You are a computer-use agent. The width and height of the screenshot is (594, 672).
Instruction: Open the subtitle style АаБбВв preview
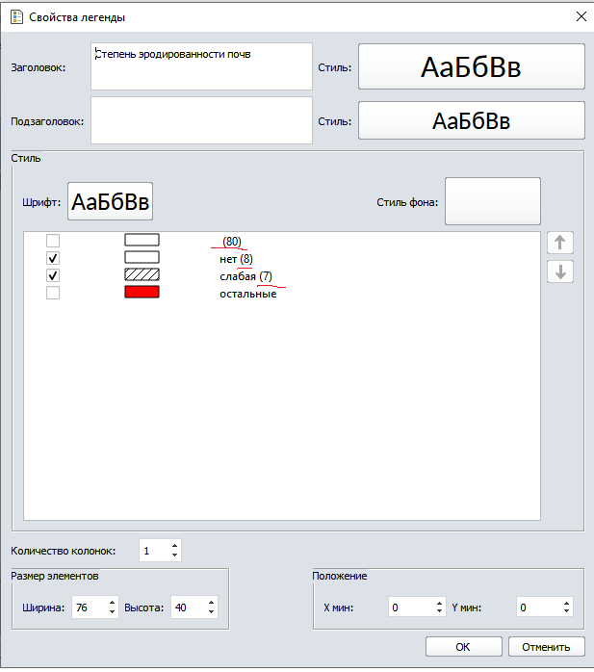(x=471, y=121)
